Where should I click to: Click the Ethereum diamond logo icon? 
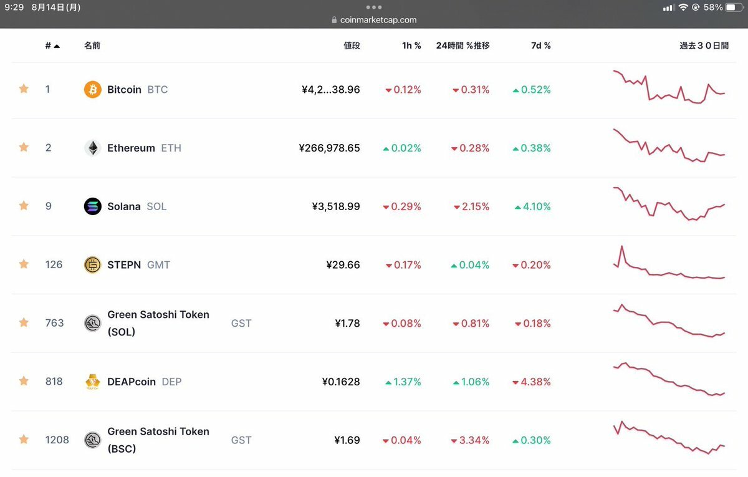[92, 148]
